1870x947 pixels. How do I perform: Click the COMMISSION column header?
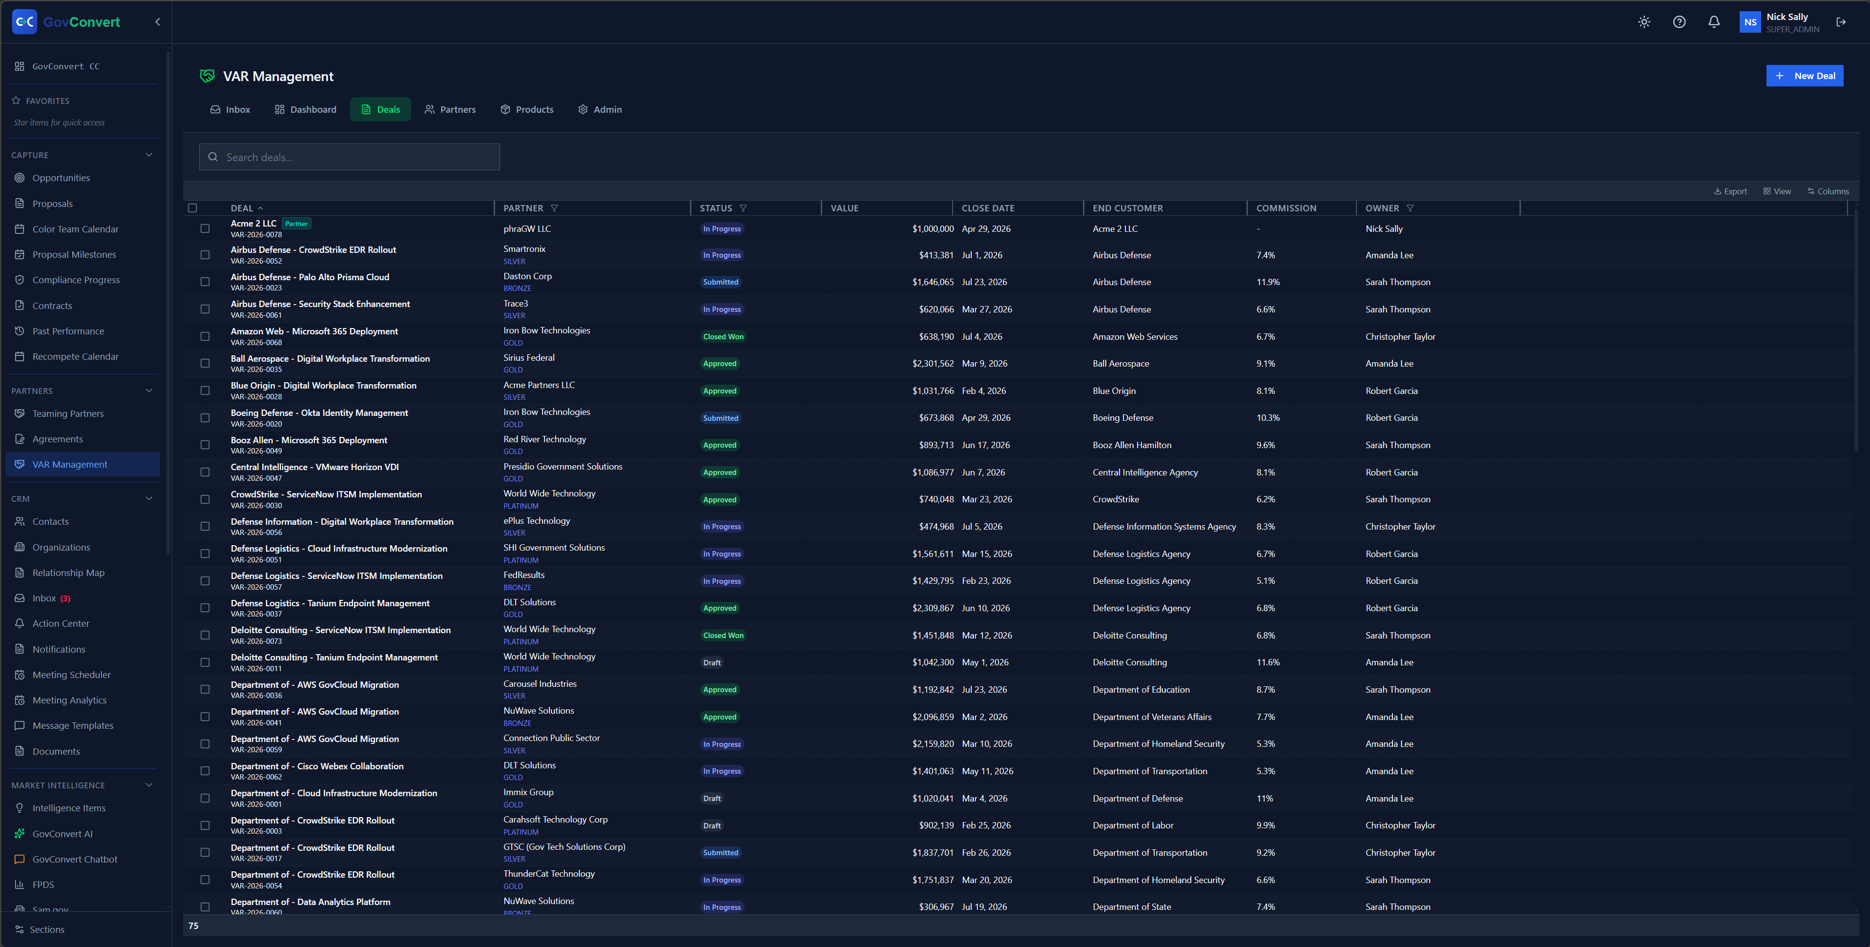[x=1286, y=208]
